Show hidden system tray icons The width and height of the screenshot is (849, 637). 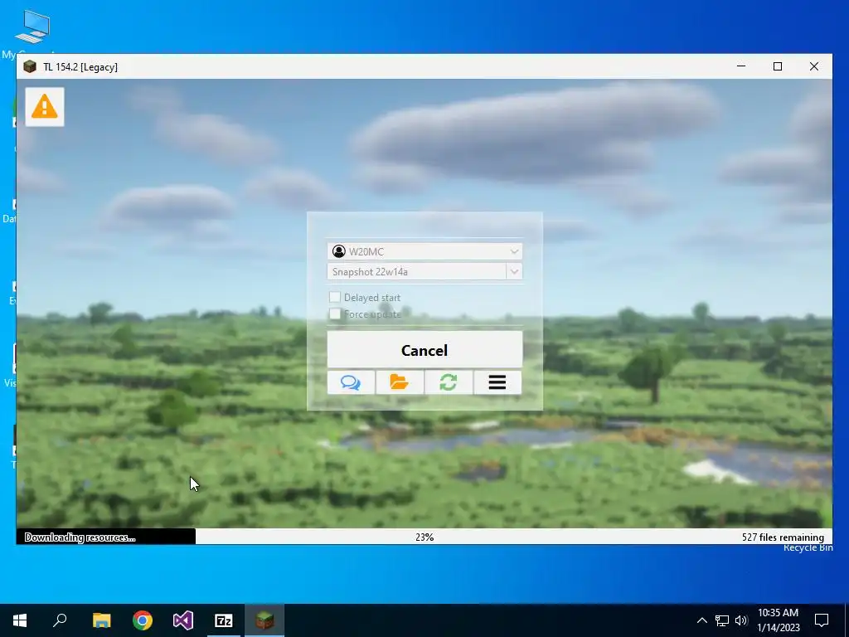[701, 620]
